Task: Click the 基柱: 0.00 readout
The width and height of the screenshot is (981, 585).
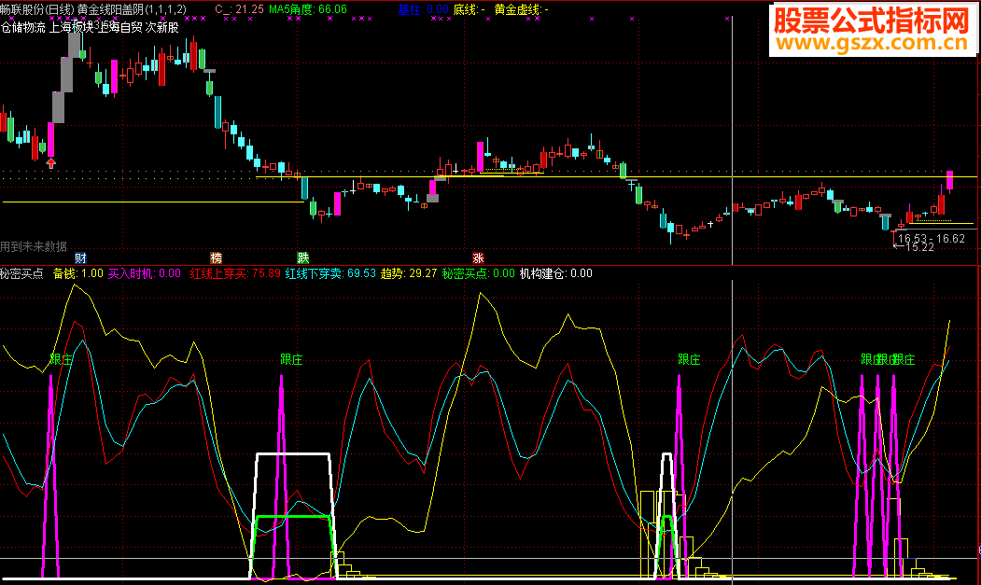Action: click(x=423, y=9)
